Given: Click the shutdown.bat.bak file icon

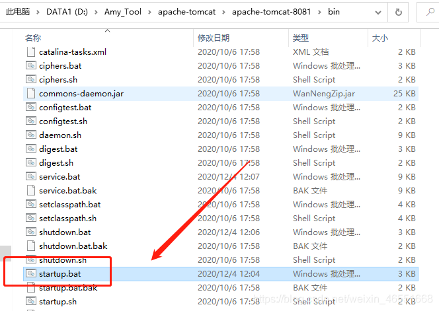Looking at the screenshot, I should 31,246.
